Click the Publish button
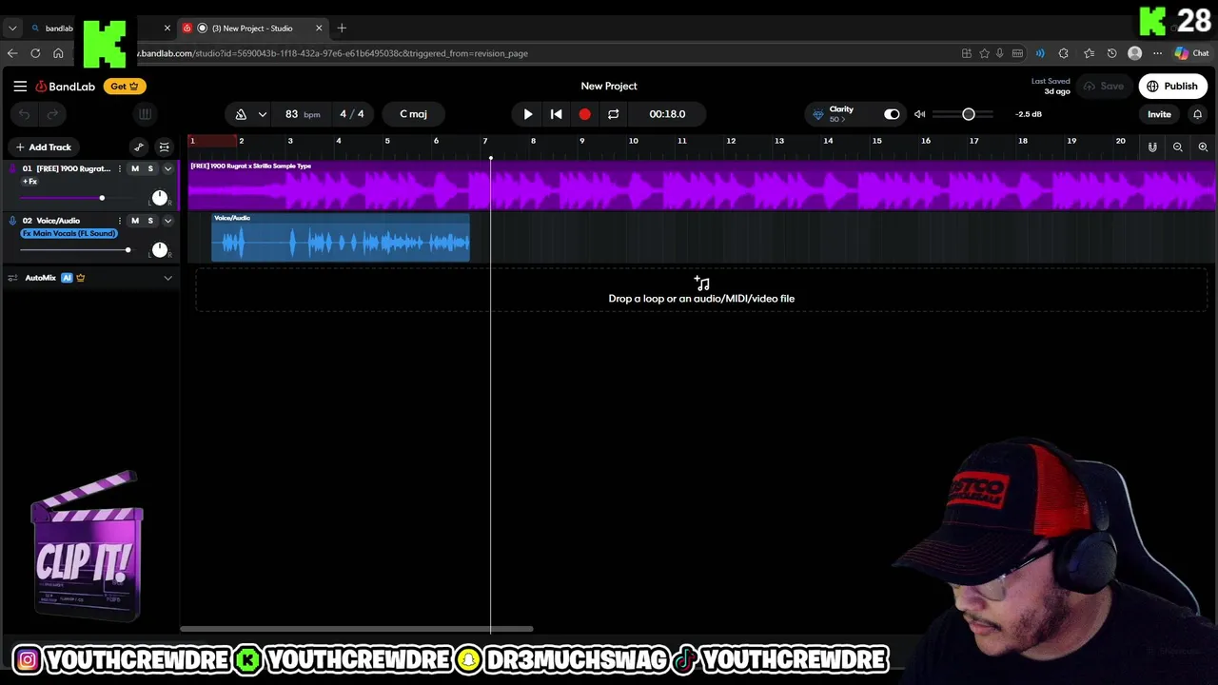1218x685 pixels. pos(1172,87)
